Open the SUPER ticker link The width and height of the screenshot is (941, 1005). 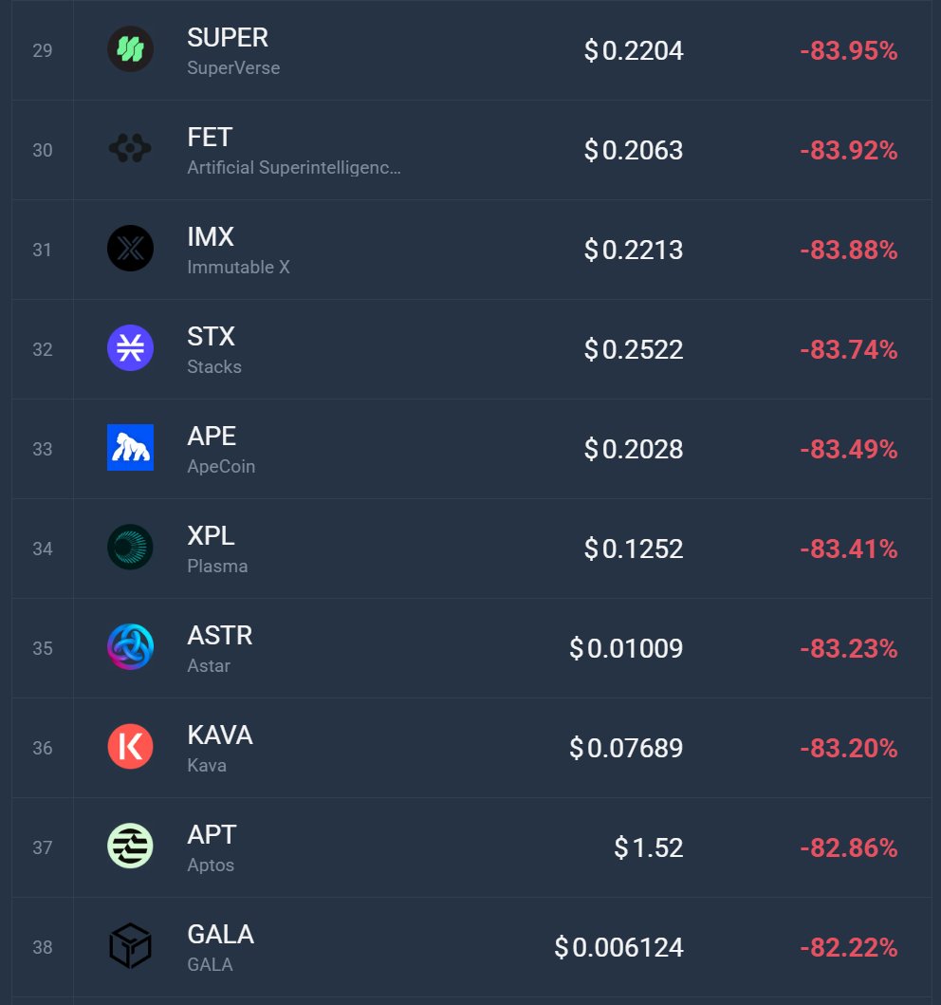228,38
